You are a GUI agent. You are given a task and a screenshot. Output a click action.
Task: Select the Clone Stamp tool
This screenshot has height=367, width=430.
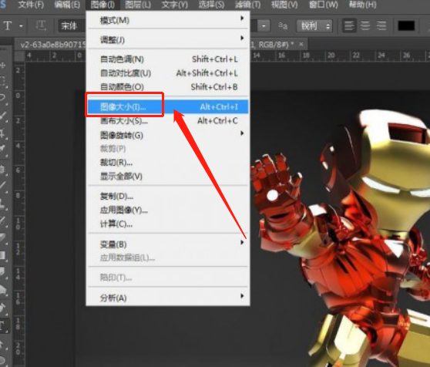point(4,204)
